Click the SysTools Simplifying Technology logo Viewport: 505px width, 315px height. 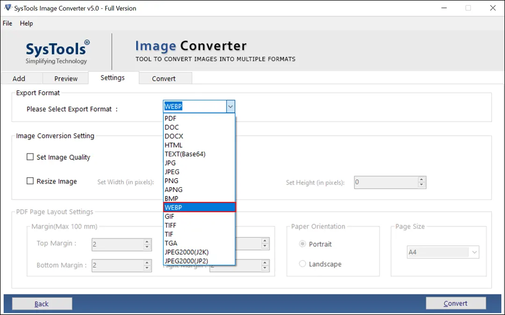pos(57,52)
